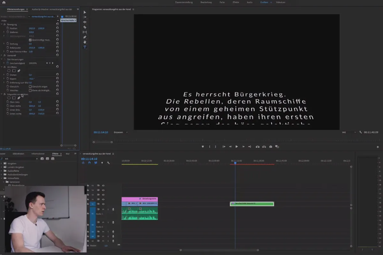Viewport: 383px width, 255px height.
Task: Enable the Glanzlicht zeigen checkbox
Action: pos(30,86)
